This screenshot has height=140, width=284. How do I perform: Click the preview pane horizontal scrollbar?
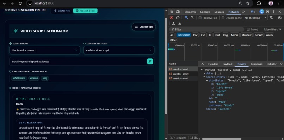click(222, 139)
